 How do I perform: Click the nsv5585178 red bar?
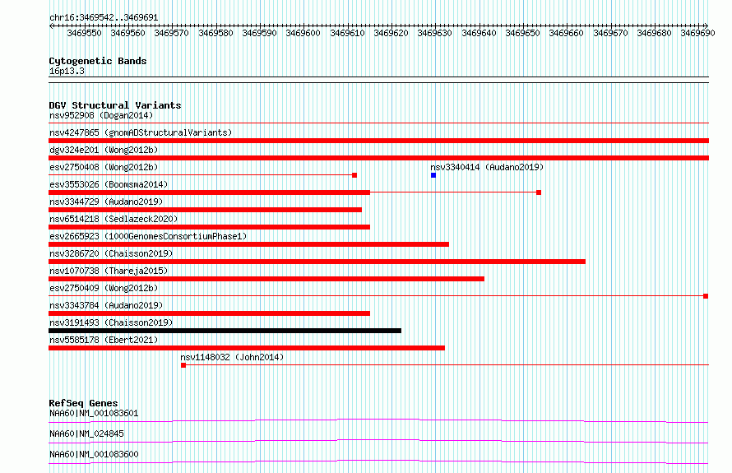click(247, 348)
